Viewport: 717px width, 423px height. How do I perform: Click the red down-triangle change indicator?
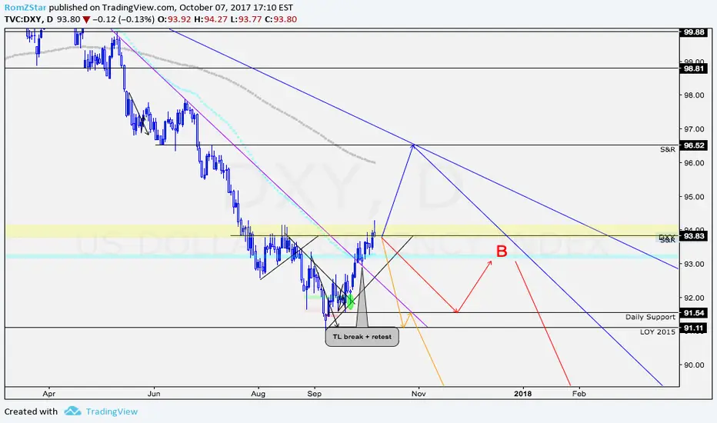pyautogui.click(x=86, y=20)
